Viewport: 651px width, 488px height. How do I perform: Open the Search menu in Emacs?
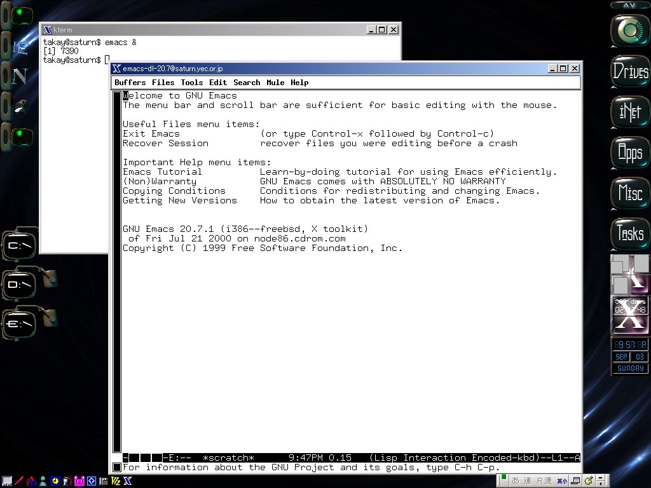tap(247, 83)
